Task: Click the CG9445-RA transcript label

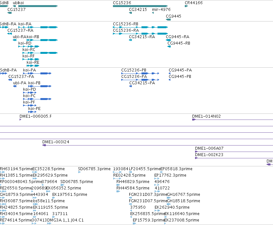Action: [178, 37]
